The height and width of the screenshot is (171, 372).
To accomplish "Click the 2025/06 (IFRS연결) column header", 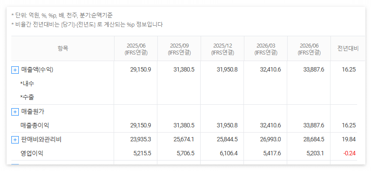I will (x=136, y=49).
